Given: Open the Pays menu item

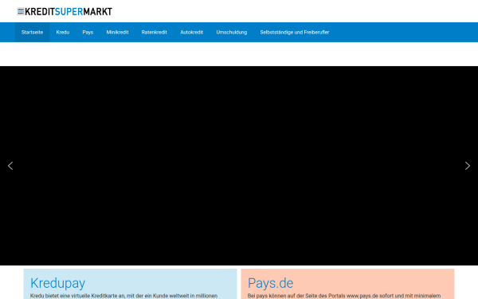Looking at the screenshot, I should 88,32.
